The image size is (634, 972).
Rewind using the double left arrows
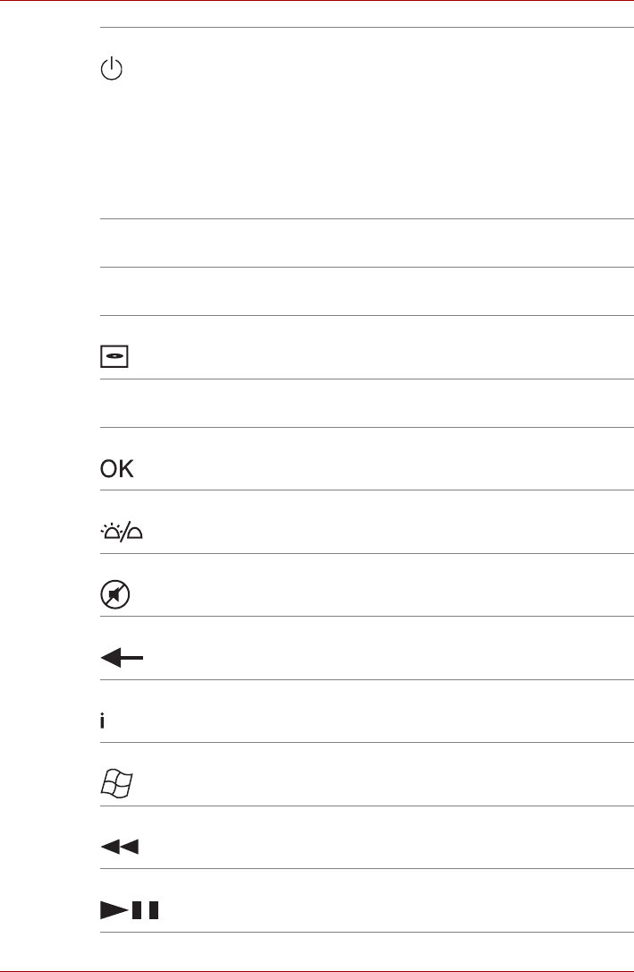(x=119, y=847)
